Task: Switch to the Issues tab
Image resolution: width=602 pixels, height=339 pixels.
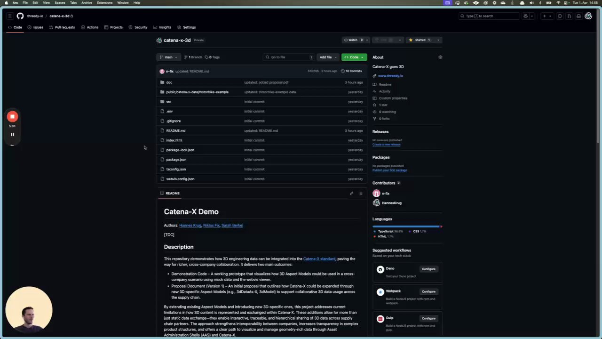Action: (x=35, y=27)
